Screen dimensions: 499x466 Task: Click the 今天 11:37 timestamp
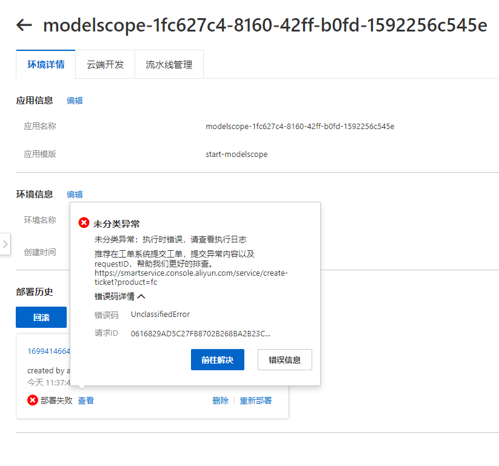pos(49,382)
